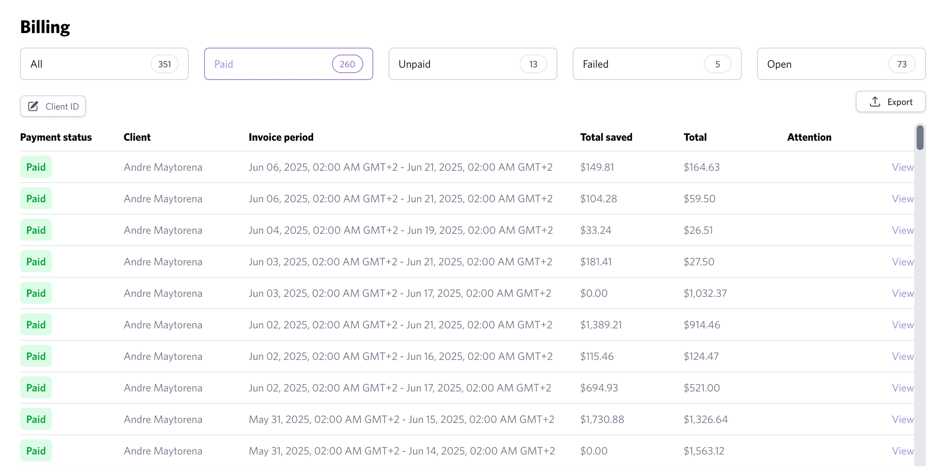View the invoice totaling $914.46
949x466 pixels.
pos(902,325)
